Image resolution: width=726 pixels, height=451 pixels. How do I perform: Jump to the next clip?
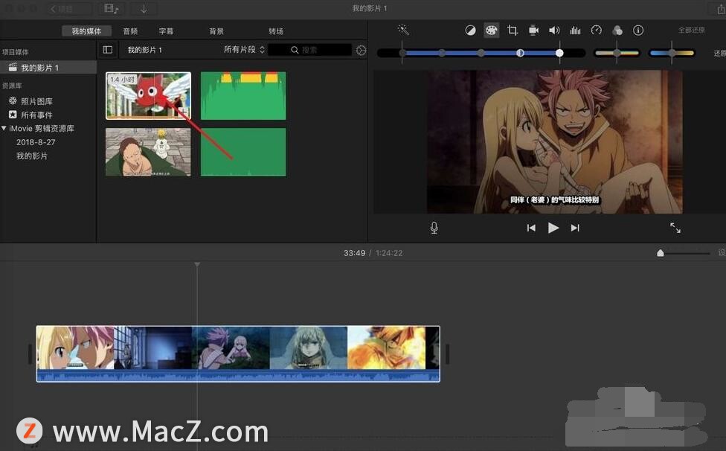[575, 228]
